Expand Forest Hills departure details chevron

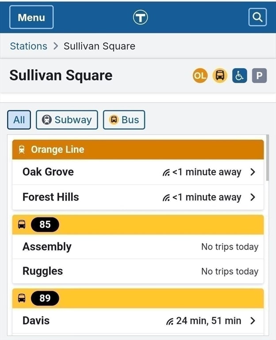click(253, 197)
